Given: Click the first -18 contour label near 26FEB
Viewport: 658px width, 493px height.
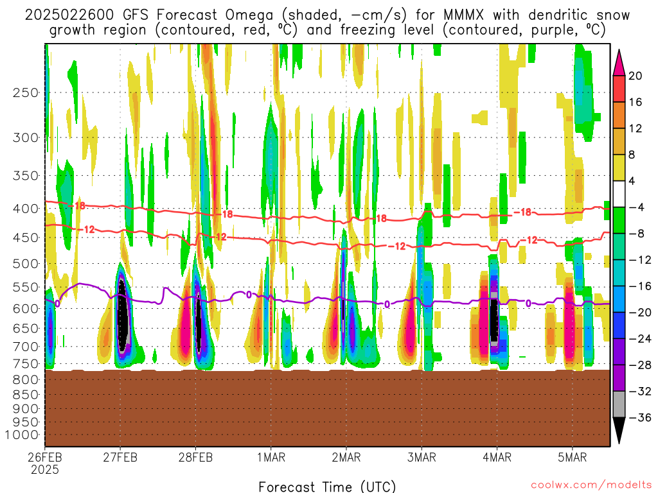Looking at the screenshot, I should 77,205.
